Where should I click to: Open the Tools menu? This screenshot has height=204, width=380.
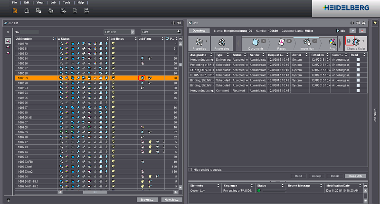coord(66,2)
